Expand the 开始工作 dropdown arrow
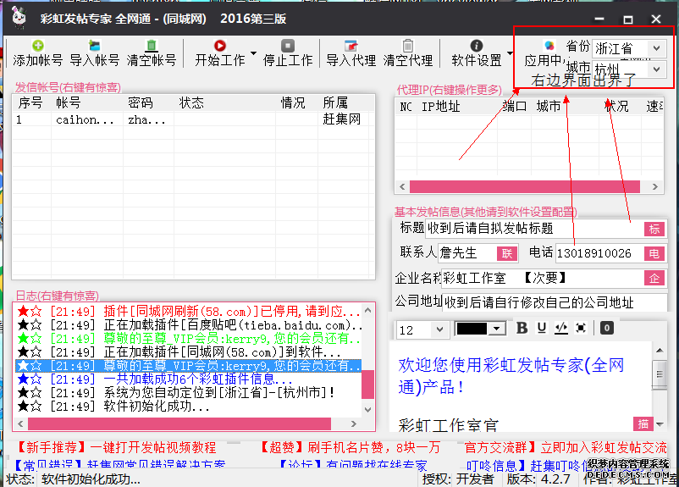The image size is (679, 487). [x=253, y=53]
